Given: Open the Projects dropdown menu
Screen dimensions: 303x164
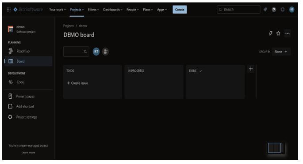Looking at the screenshot, I should tap(77, 10).
